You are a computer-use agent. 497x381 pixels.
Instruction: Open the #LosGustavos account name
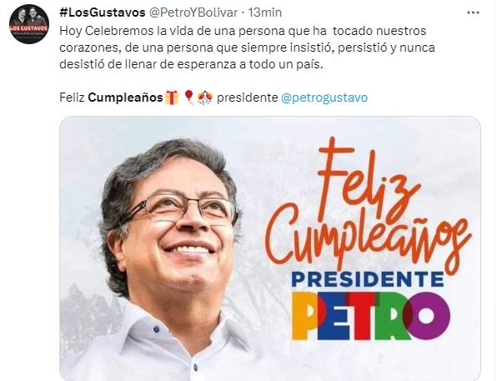103,13
